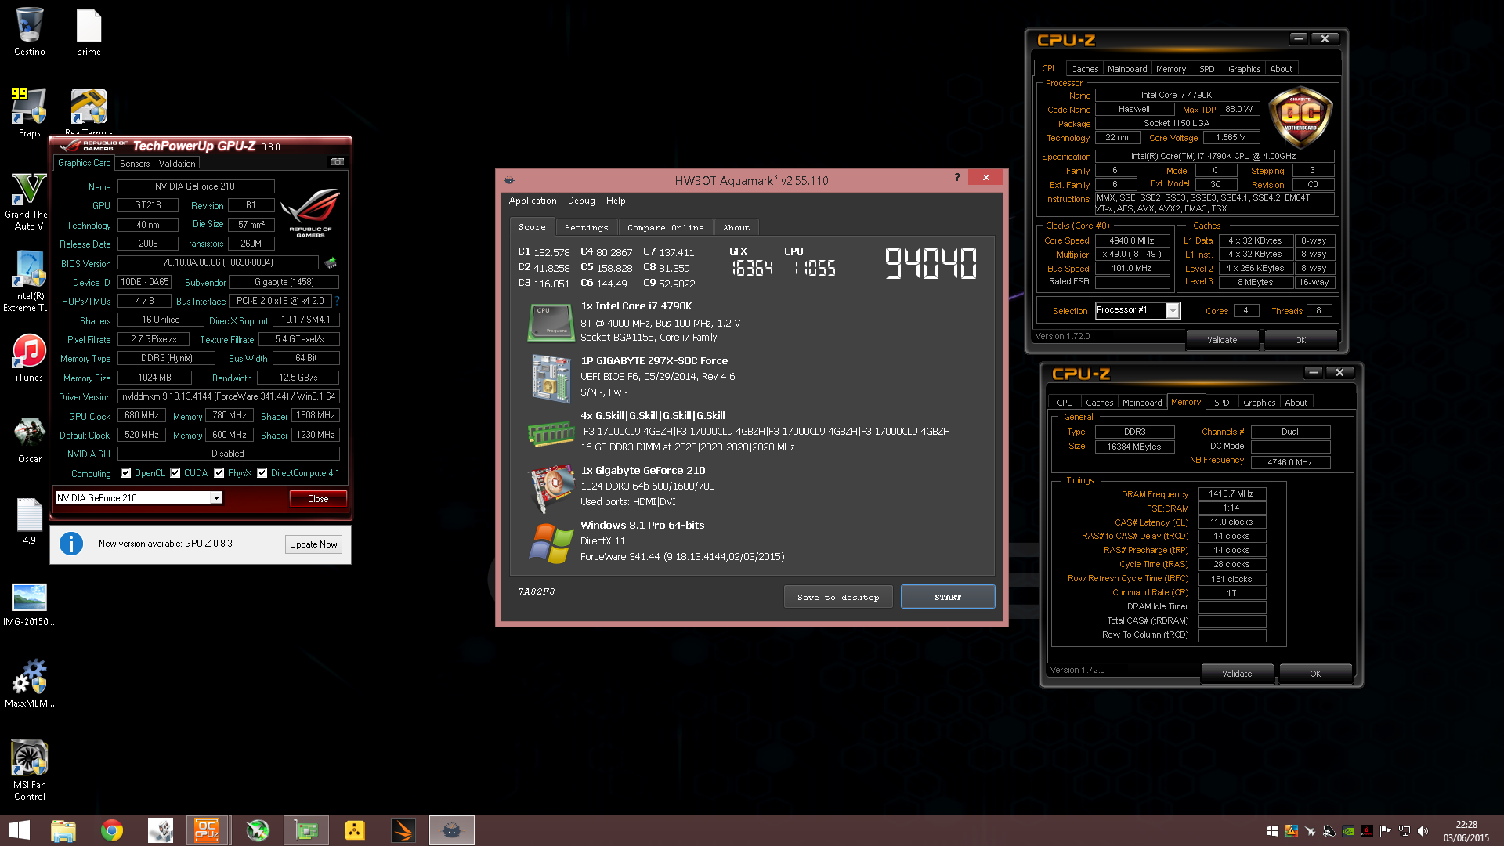Click the GPU-Z BIOS save chip icon

coord(331,262)
